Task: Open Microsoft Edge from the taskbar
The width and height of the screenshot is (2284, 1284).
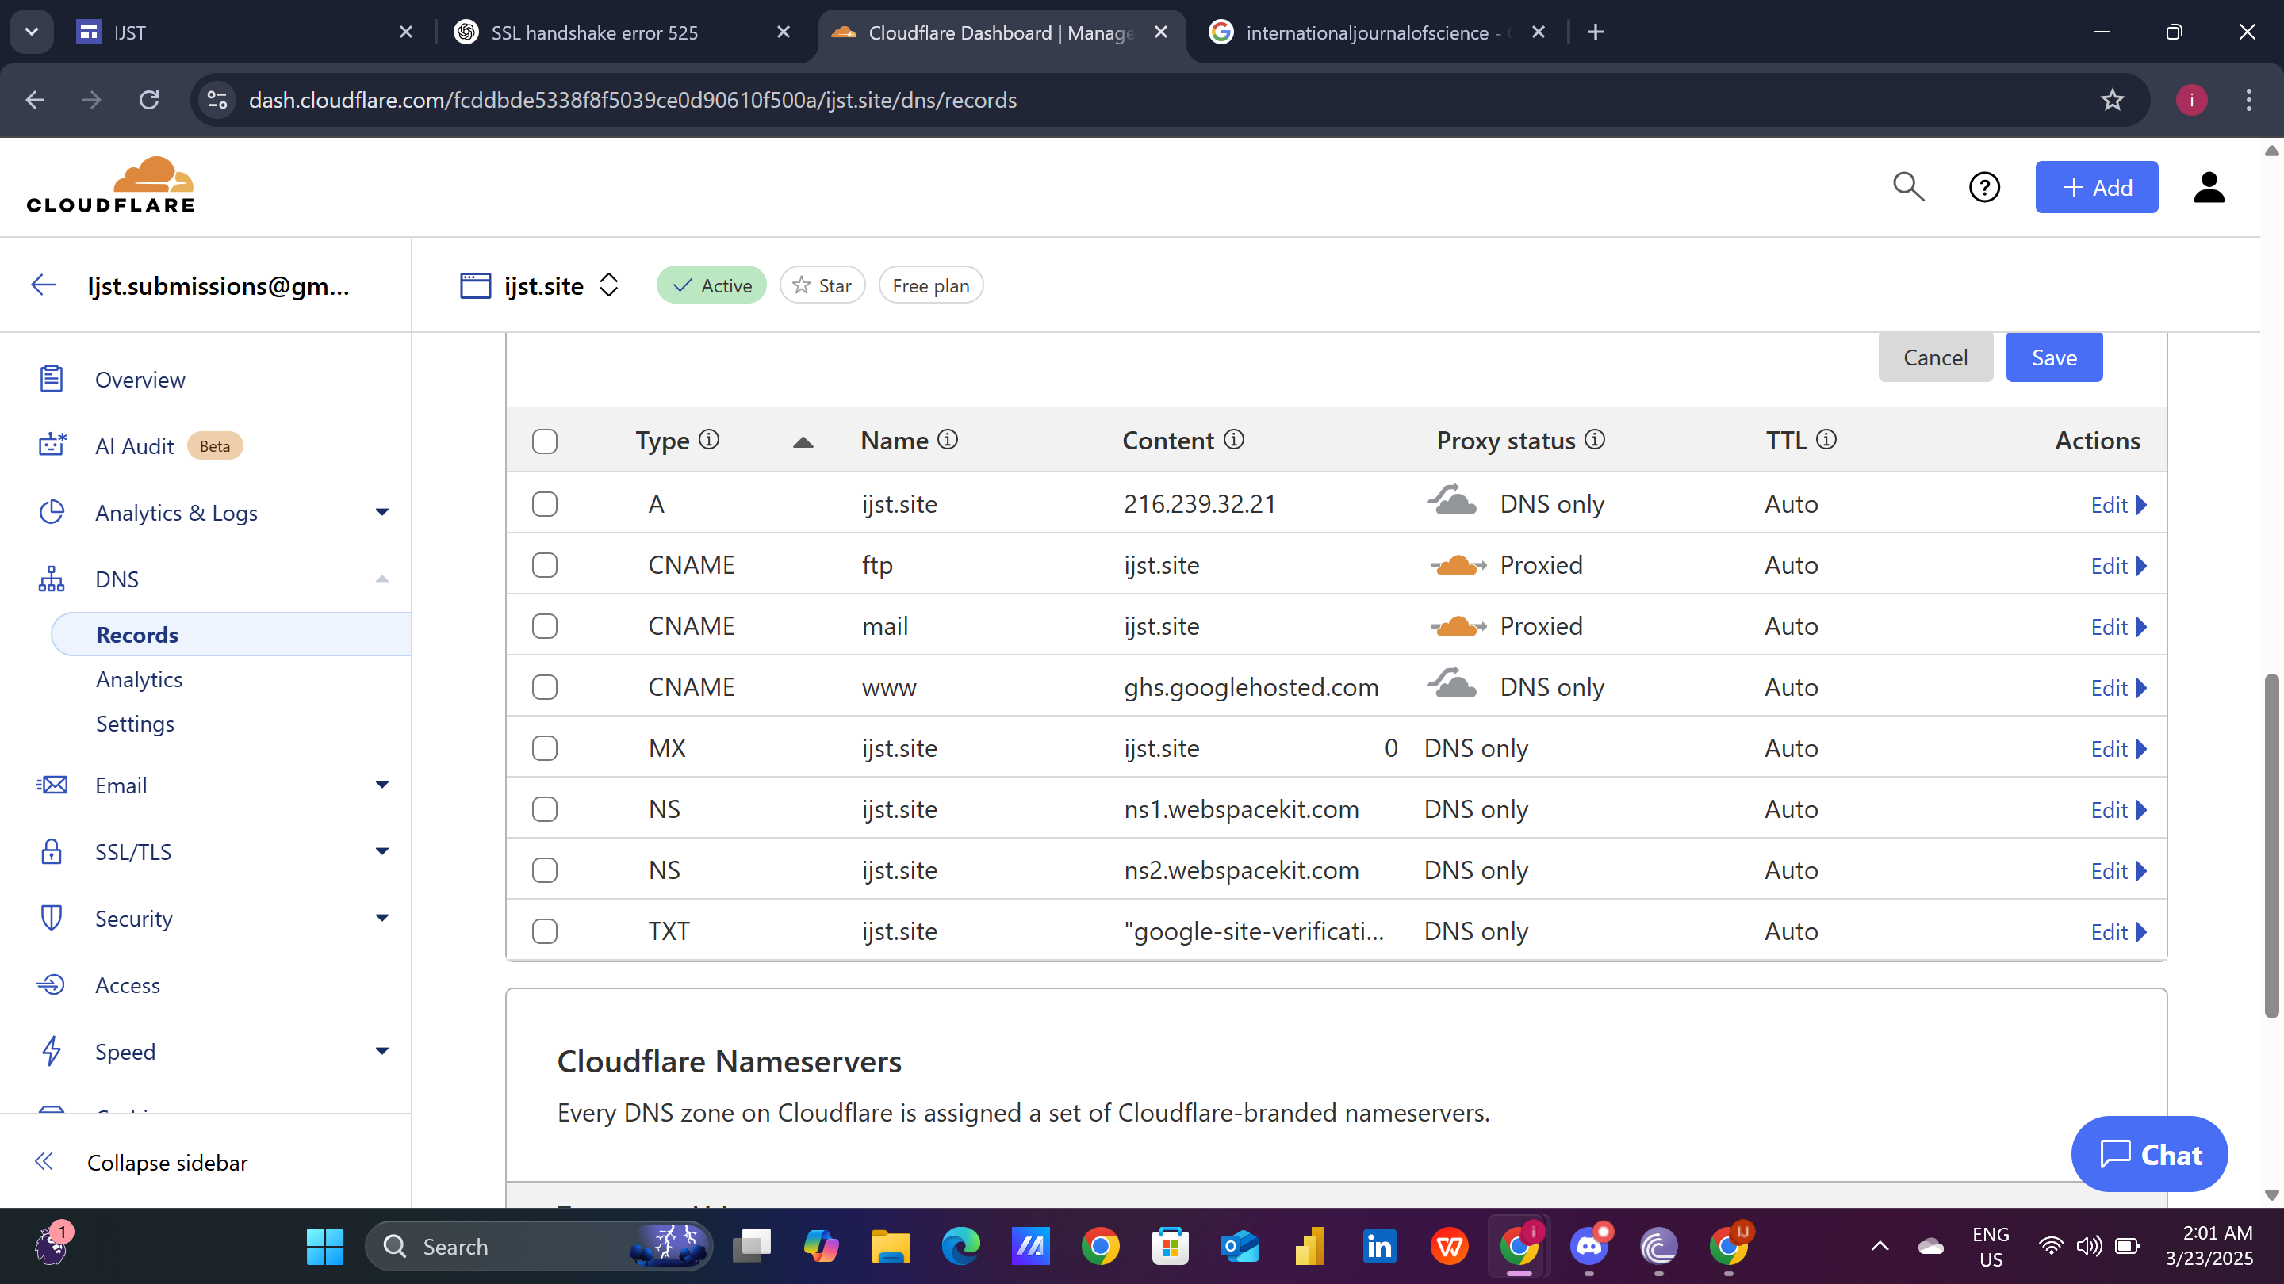Action: (x=960, y=1247)
